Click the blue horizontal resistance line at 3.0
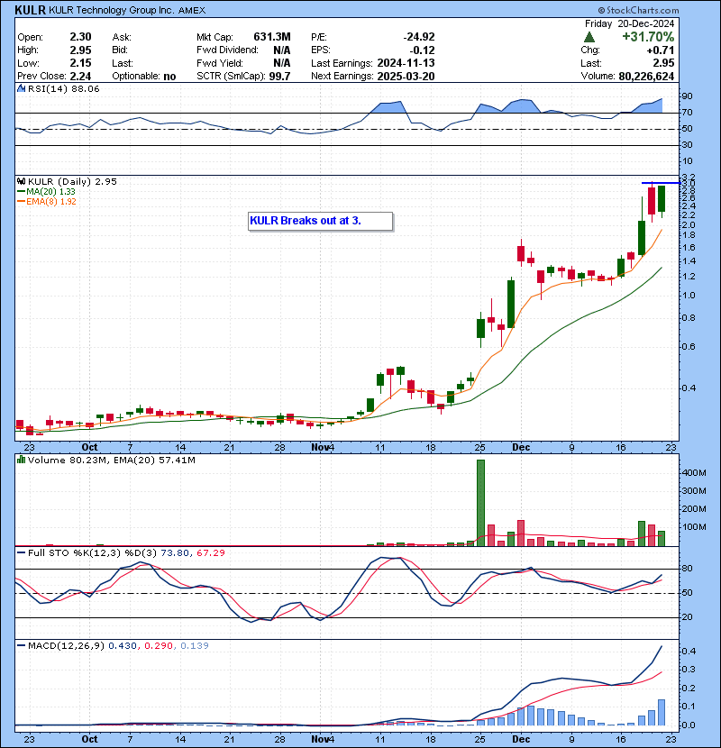This screenshot has height=748, width=721. click(661, 183)
